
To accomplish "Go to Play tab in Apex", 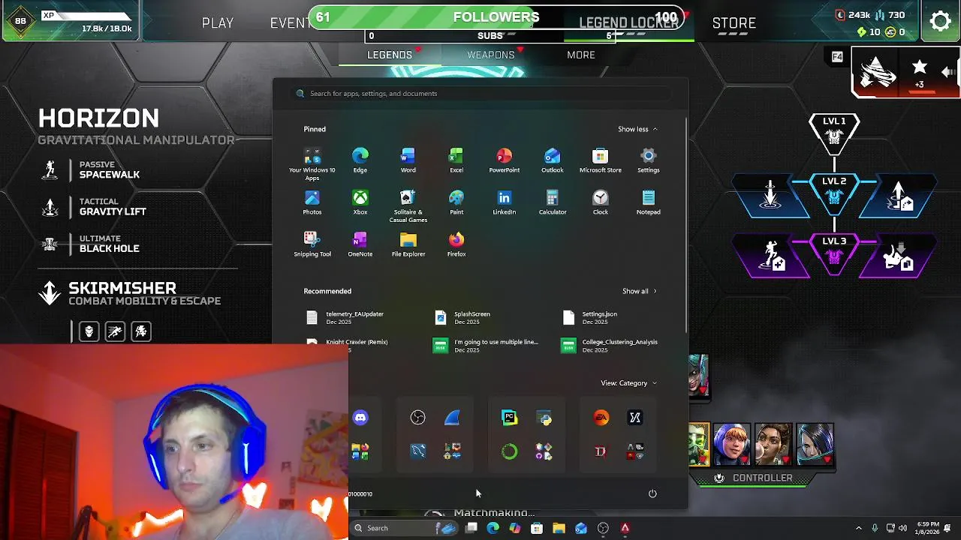I will click(x=218, y=23).
